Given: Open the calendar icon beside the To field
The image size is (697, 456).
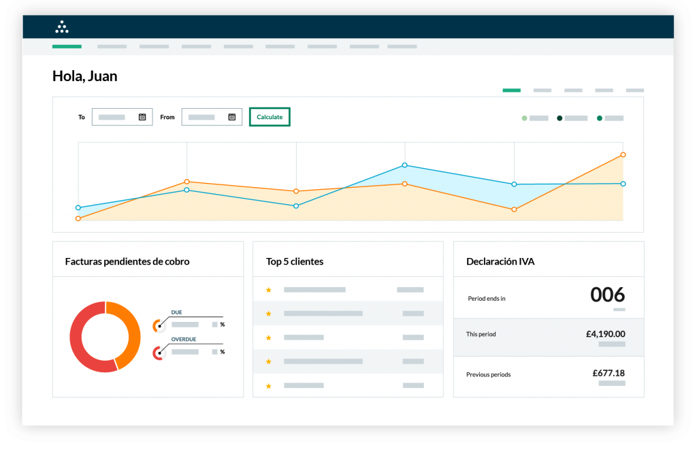Looking at the screenshot, I should click(142, 116).
